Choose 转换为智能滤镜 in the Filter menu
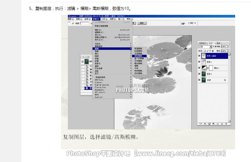The width and height of the screenshot is (251, 162). tap(112, 26)
